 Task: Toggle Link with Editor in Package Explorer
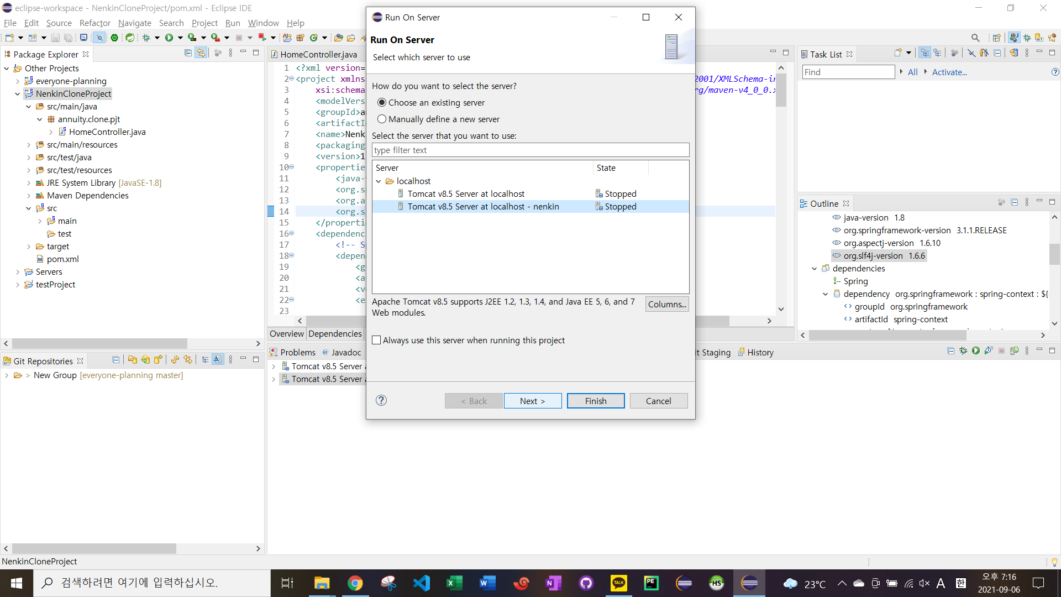(x=201, y=53)
